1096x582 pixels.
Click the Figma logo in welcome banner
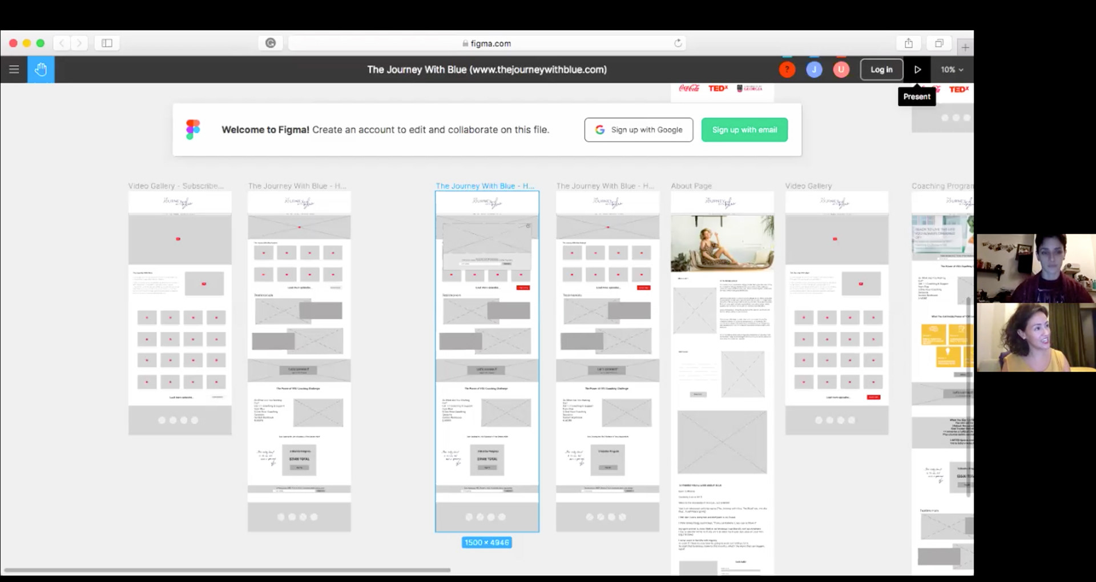click(x=193, y=130)
